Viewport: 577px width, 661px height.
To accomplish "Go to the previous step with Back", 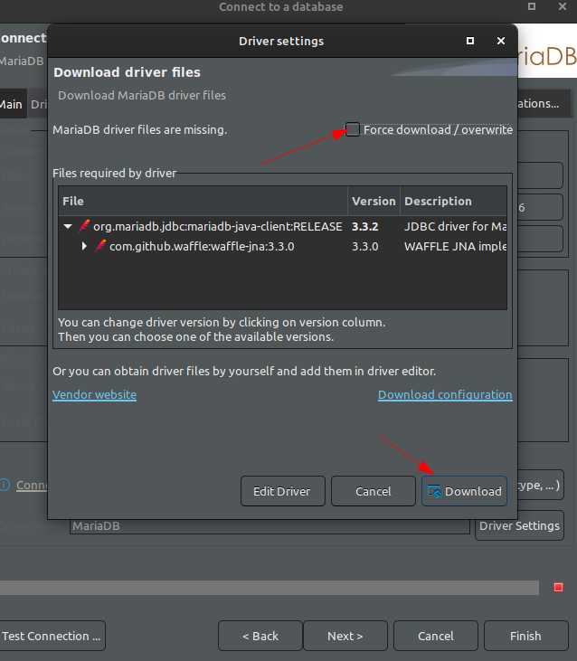I will (x=260, y=636).
